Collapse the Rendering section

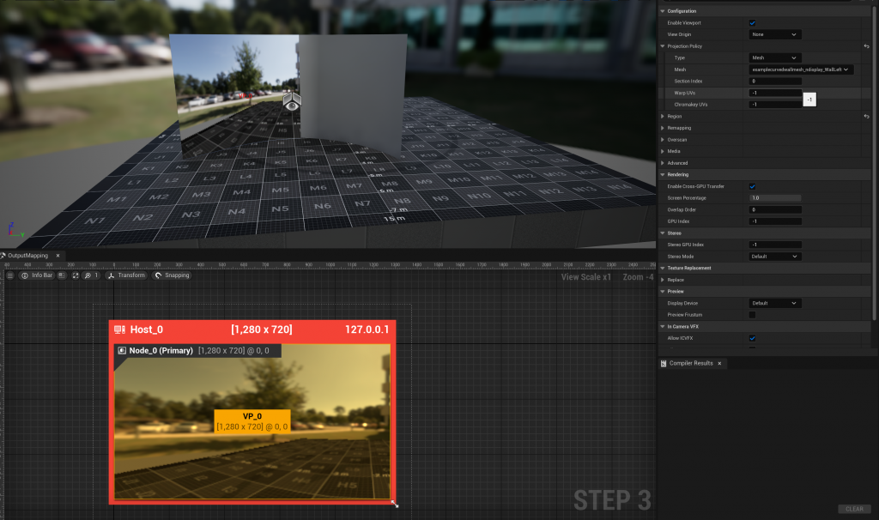point(663,175)
